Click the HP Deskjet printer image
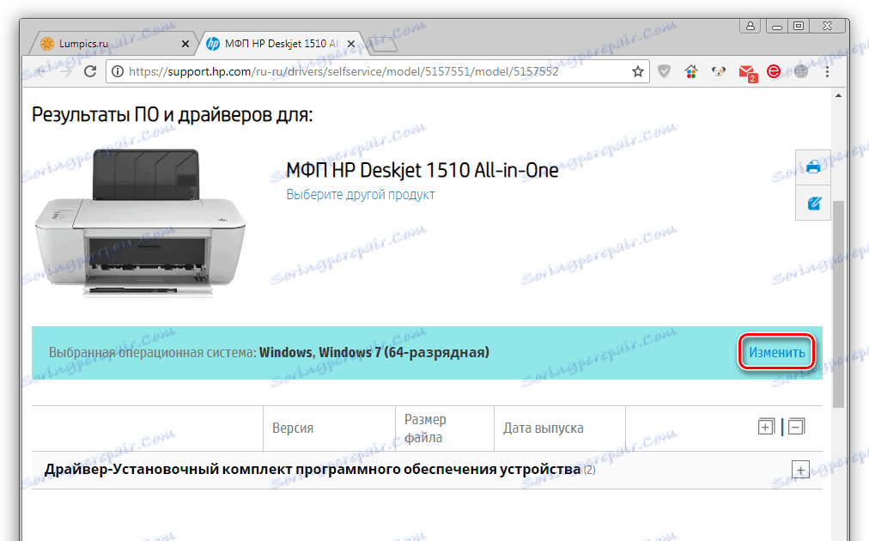Screen dimensions: 869x541 click(x=140, y=222)
